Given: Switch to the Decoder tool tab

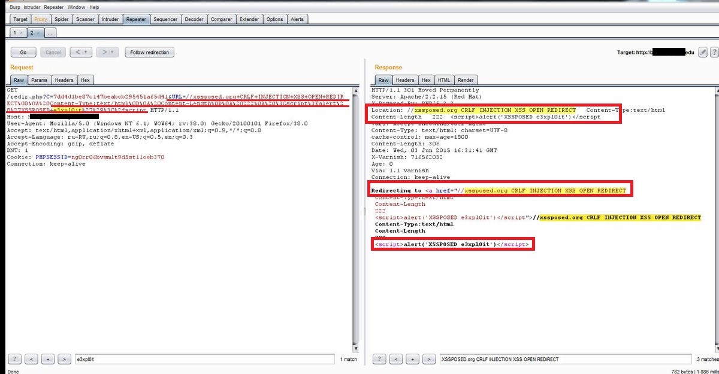Looking at the screenshot, I should 194,19.
